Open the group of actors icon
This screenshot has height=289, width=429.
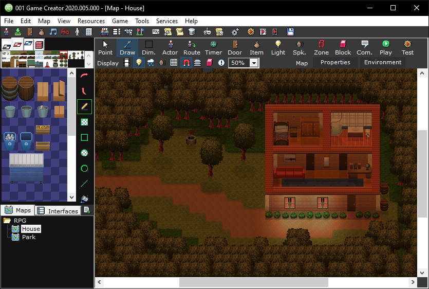pyautogui.click(x=104, y=32)
